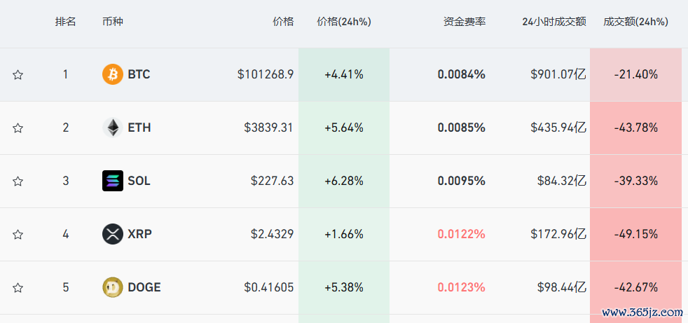688x323 pixels.
Task: Toggle the star next to SOL
Action: tap(18, 181)
